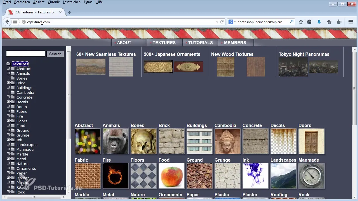Focus the sidebar texture search field
This screenshot has width=358, height=201.
(x=26, y=54)
